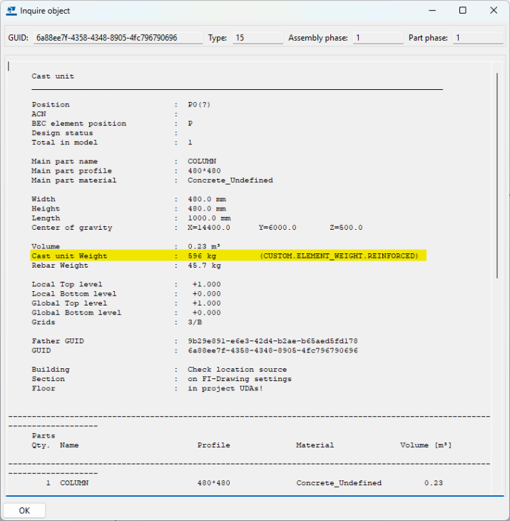Click the Rebar Weight value 45.7 kg
510x521 pixels.
click(204, 265)
